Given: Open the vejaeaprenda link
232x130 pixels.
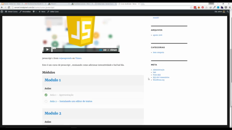Looking at the screenshot, I should coord(65,58).
